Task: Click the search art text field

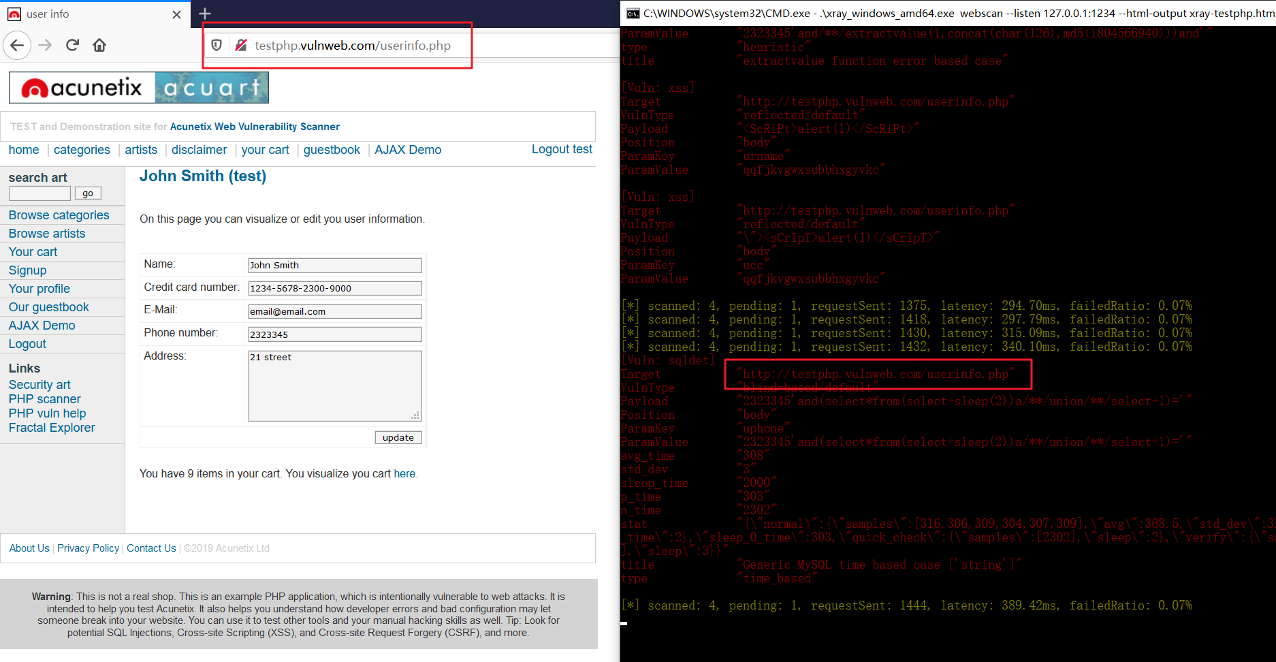Action: [x=39, y=193]
